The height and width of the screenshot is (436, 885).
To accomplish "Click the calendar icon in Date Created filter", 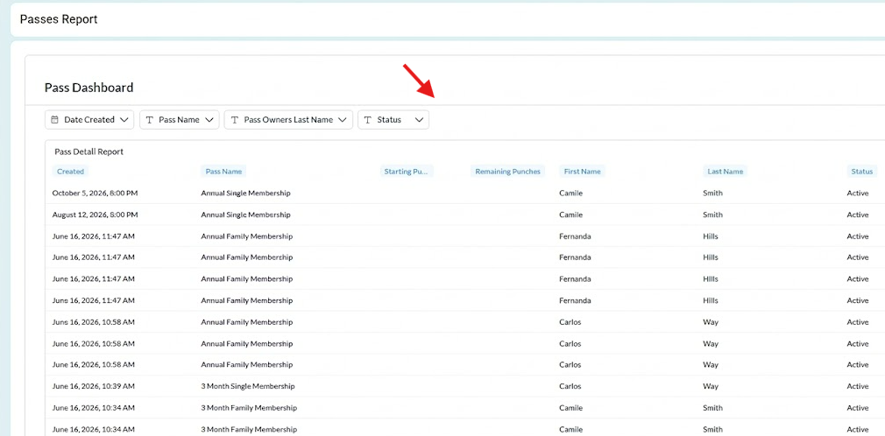I will click(x=54, y=120).
